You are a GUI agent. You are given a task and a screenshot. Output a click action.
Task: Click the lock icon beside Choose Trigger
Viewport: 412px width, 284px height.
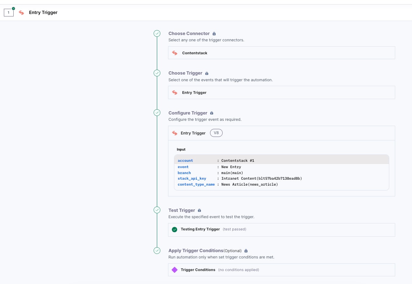pyautogui.click(x=207, y=74)
